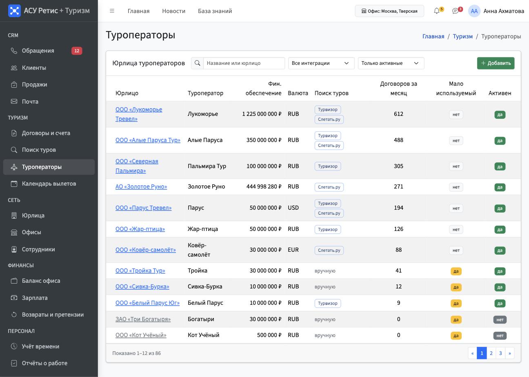The height and width of the screenshot is (377, 529).
Task: Click the Главная breadcrumb link
Action: click(433, 36)
